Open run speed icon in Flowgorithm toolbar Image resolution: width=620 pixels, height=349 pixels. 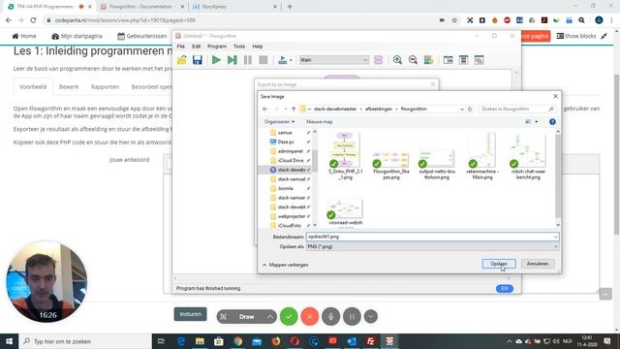pos(284,60)
